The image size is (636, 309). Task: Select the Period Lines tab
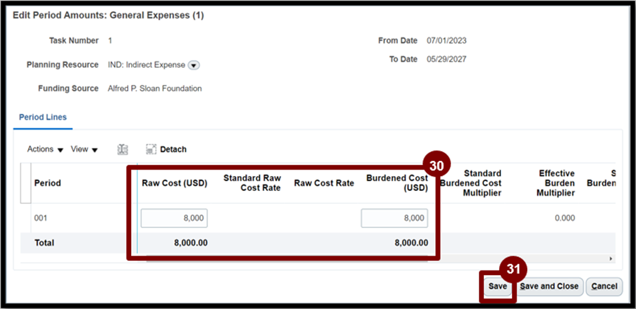tap(43, 117)
